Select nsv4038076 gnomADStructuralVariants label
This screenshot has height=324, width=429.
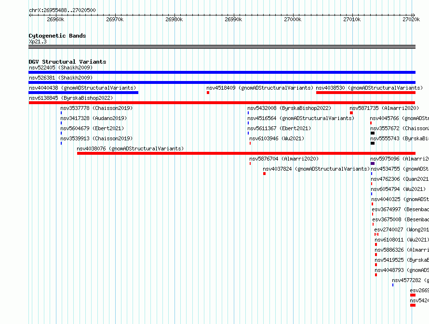130,148
